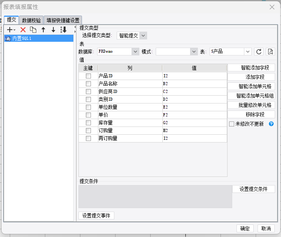Open the S产品 table dropdown
281x237 pixels.
click(x=231, y=52)
